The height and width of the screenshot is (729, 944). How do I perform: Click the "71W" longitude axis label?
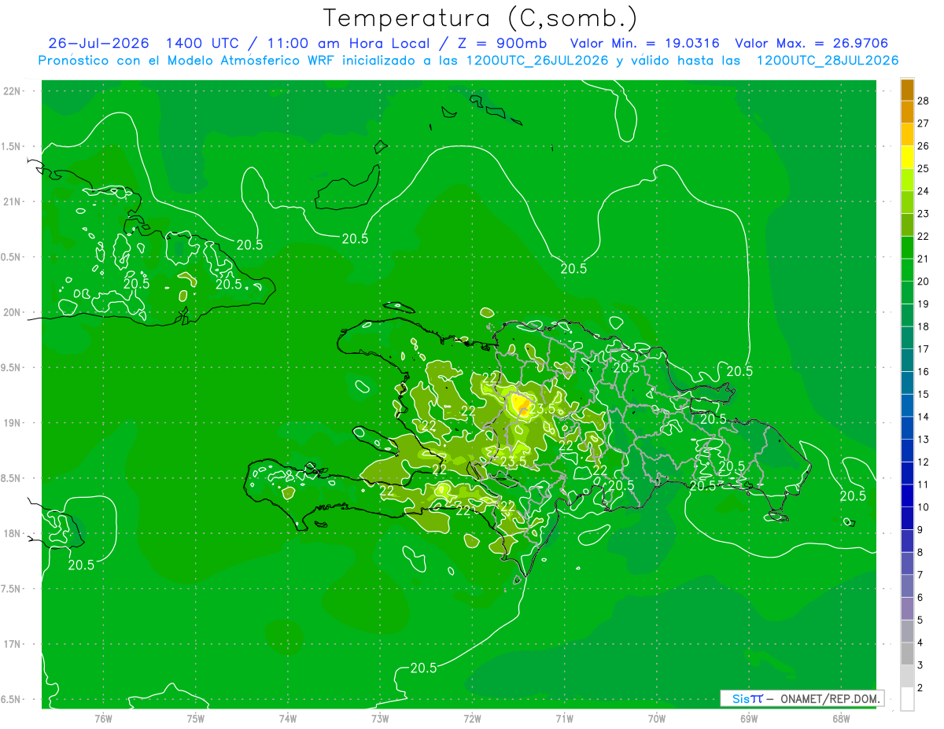pyautogui.click(x=564, y=719)
